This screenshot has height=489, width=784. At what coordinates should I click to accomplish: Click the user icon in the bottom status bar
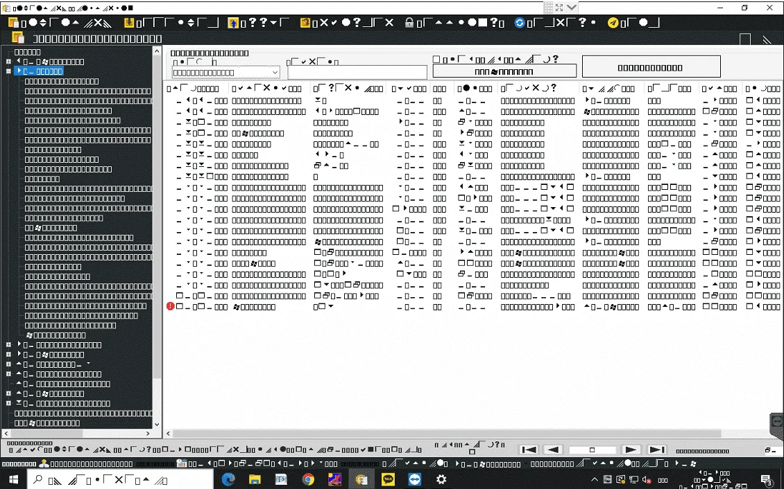(x=44, y=463)
